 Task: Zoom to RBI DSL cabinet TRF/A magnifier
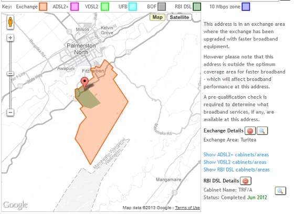point(280,191)
